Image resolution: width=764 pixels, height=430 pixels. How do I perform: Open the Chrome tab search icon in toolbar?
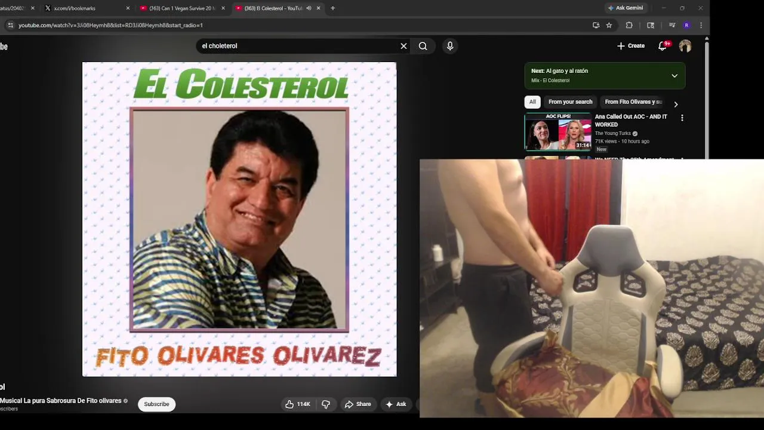(651, 25)
